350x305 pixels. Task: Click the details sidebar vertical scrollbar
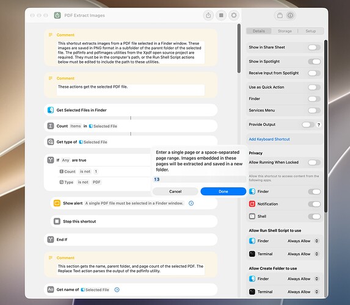pyautogui.click(x=326, y=126)
